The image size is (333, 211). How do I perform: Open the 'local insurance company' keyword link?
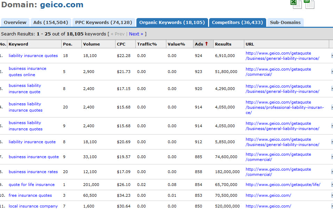[x=33, y=206]
